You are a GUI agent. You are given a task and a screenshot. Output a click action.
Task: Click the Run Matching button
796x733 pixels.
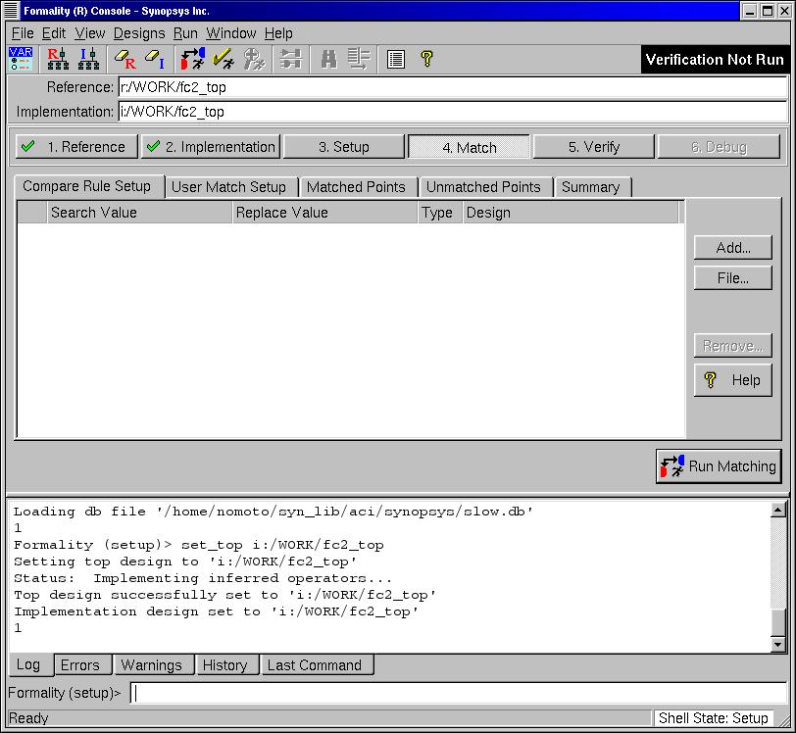point(719,466)
